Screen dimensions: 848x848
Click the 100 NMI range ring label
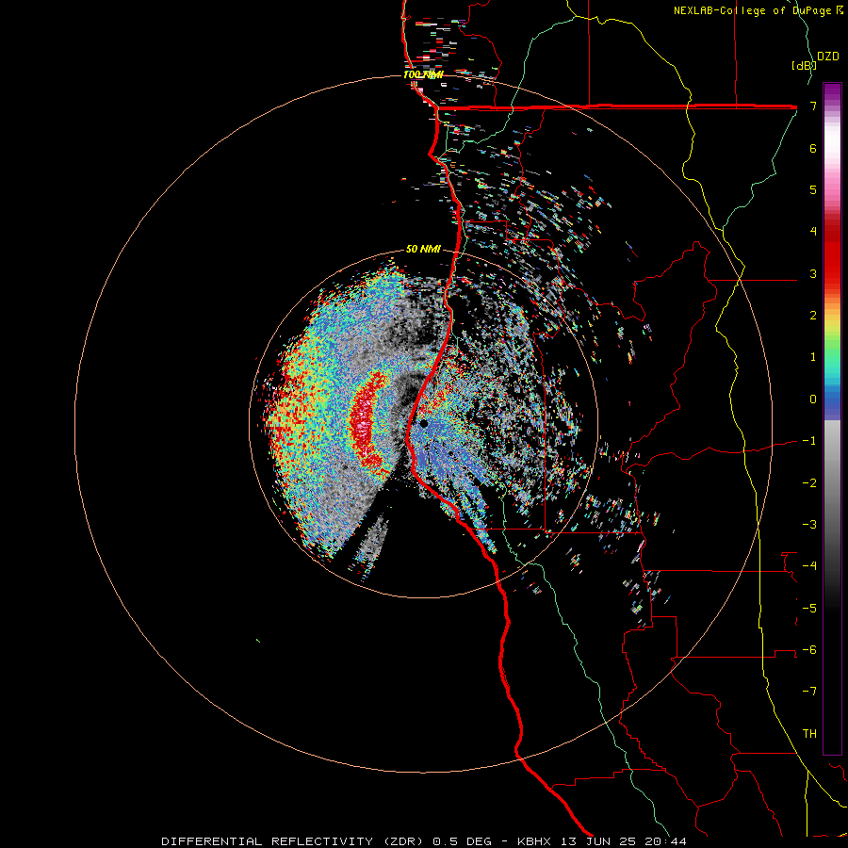coord(423,74)
